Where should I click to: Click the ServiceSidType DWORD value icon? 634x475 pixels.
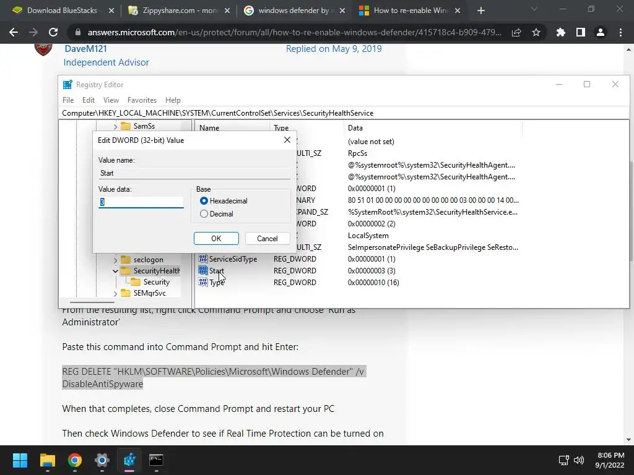[203, 259]
